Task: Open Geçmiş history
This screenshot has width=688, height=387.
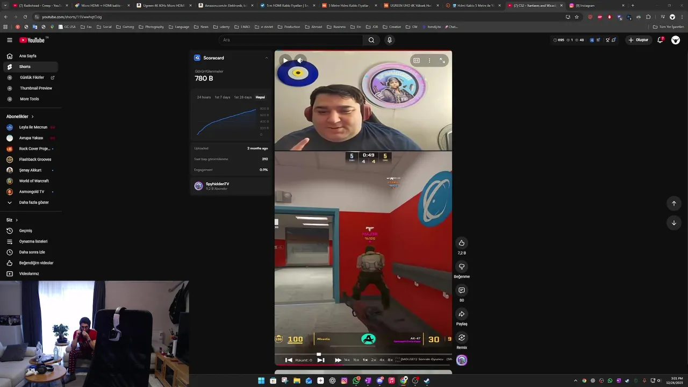Action: coord(31,231)
